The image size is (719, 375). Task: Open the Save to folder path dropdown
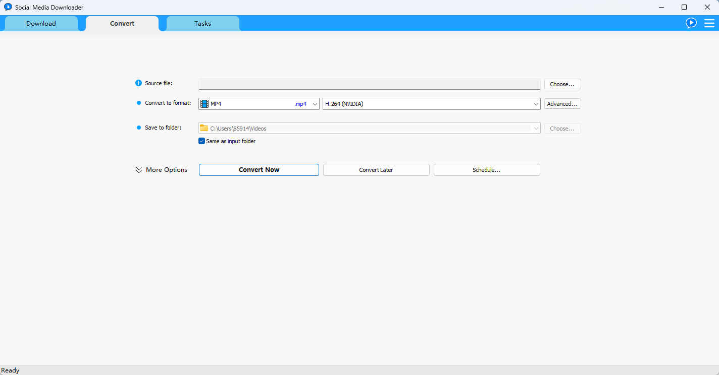[x=370, y=129]
